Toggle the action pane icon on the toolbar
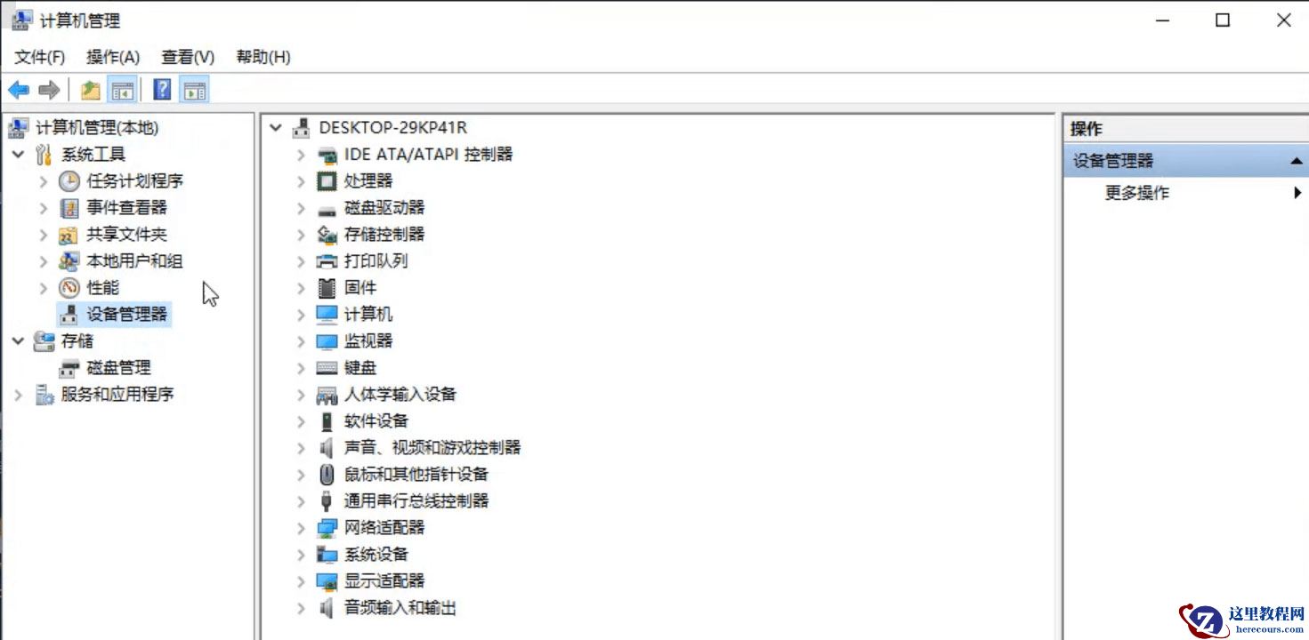Screen dimensions: 1309x640 pyautogui.click(x=194, y=89)
